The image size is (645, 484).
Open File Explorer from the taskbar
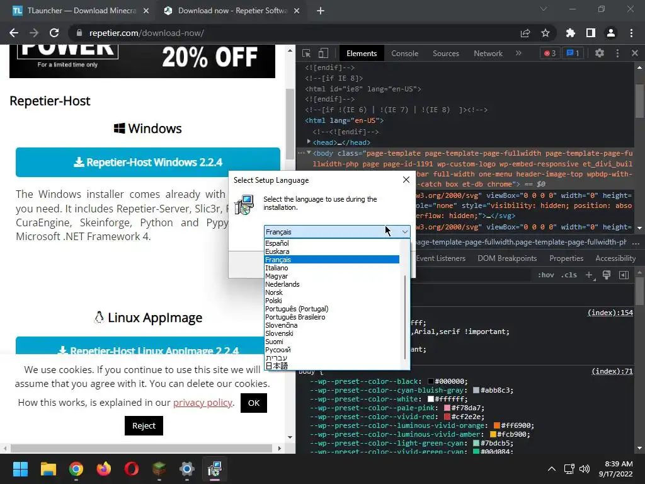coord(48,469)
